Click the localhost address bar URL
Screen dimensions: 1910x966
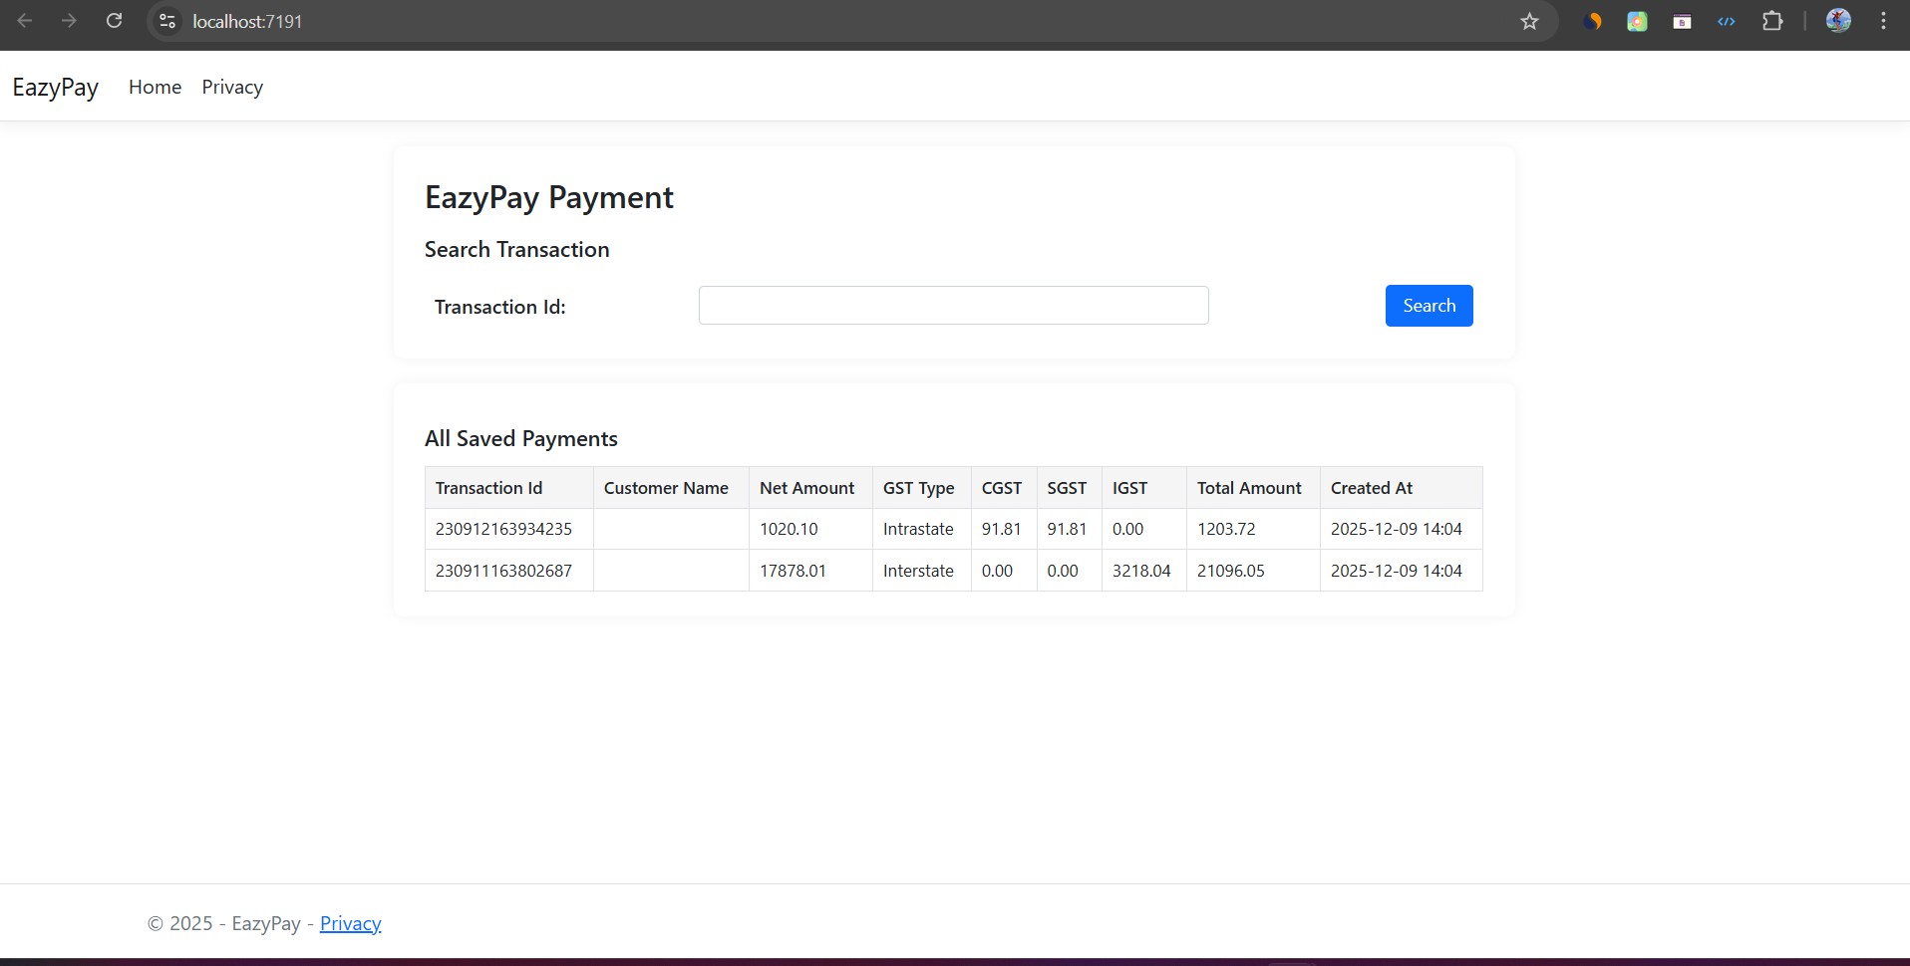pyautogui.click(x=247, y=21)
